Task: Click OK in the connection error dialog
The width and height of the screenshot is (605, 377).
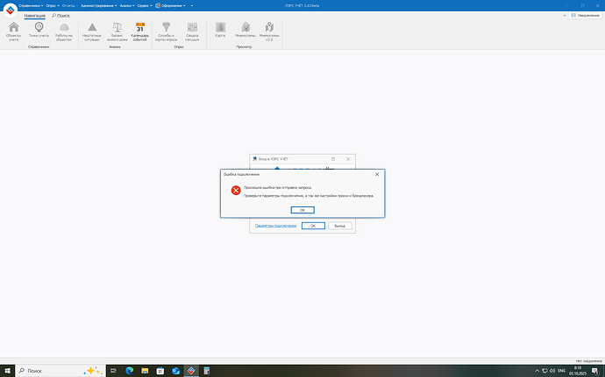Action: pyautogui.click(x=302, y=210)
